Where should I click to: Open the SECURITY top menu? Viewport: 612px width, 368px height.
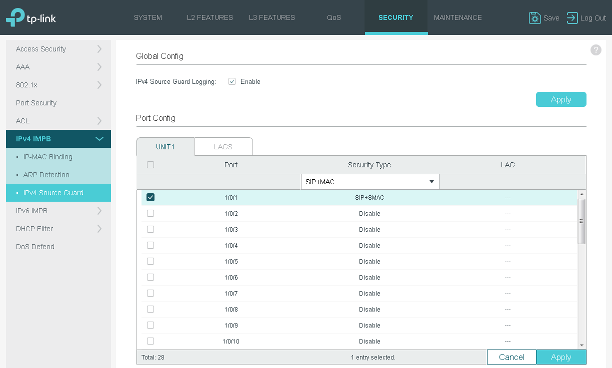pyautogui.click(x=396, y=17)
